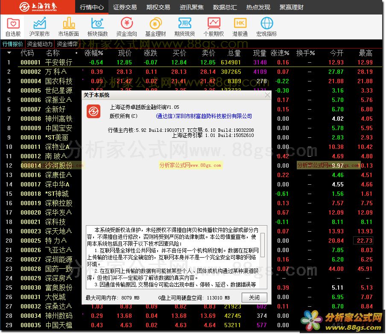Click the app icon in About dialog
Screen dimensions: 386x334
[94, 111]
